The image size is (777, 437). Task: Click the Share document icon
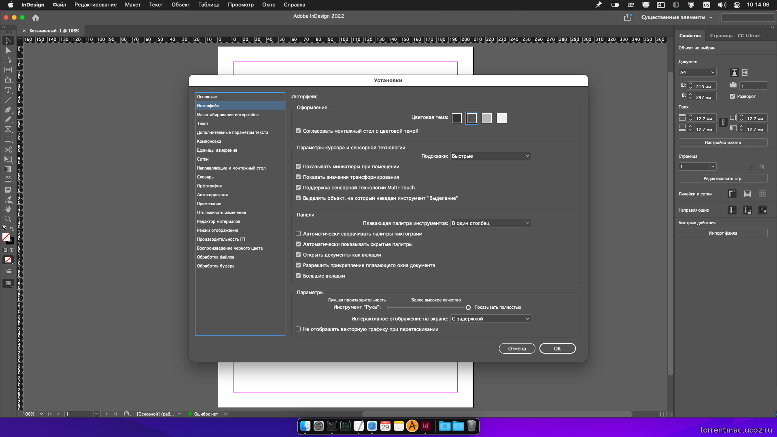tap(627, 17)
